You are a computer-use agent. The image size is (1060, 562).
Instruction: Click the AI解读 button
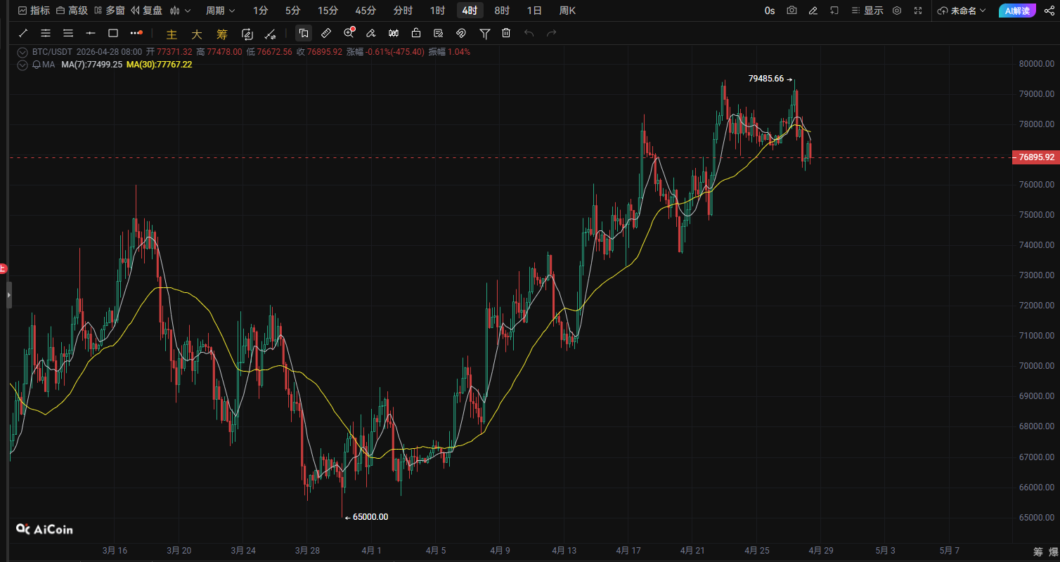[x=1017, y=11]
